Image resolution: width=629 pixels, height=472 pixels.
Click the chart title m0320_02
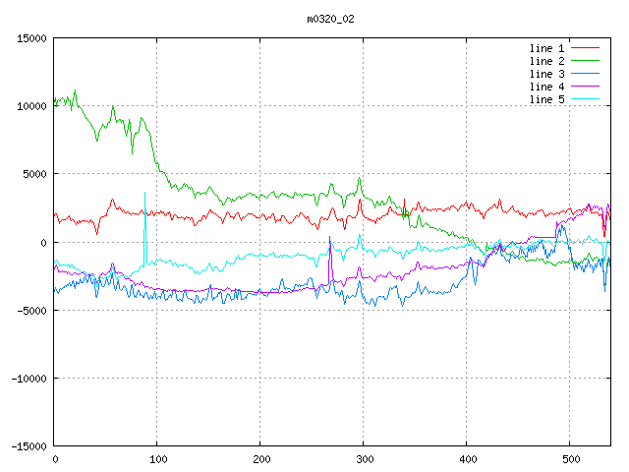point(330,19)
